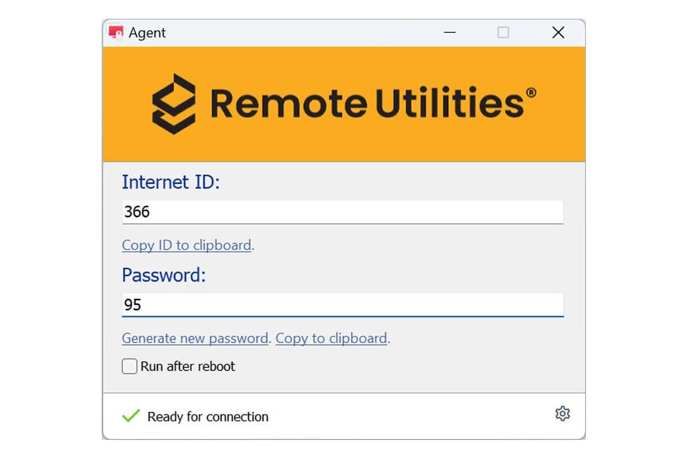
Task: Focus the Internet ID field showing 366
Action: 342,212
